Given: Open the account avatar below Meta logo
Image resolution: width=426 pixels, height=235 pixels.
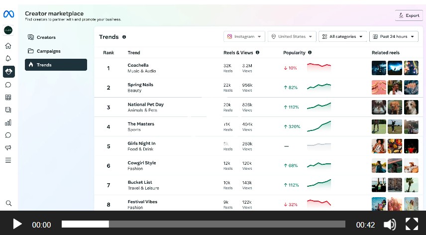Looking at the screenshot, I should pos(8,30).
